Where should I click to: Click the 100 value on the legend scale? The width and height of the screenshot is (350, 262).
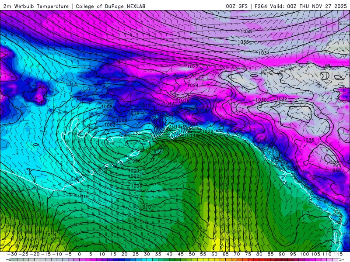pyautogui.click(x=304, y=254)
